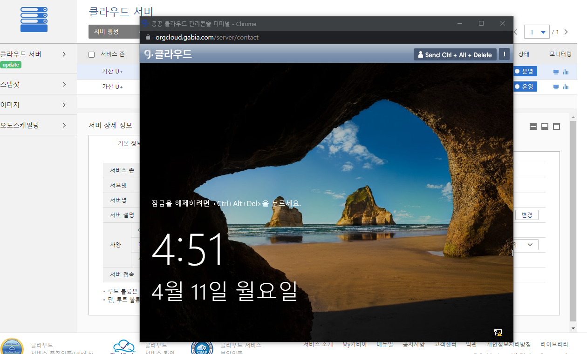Viewport: 587px width, 354px height.
Task: Set the detail panel to half-height layout icon
Action: coord(545,127)
